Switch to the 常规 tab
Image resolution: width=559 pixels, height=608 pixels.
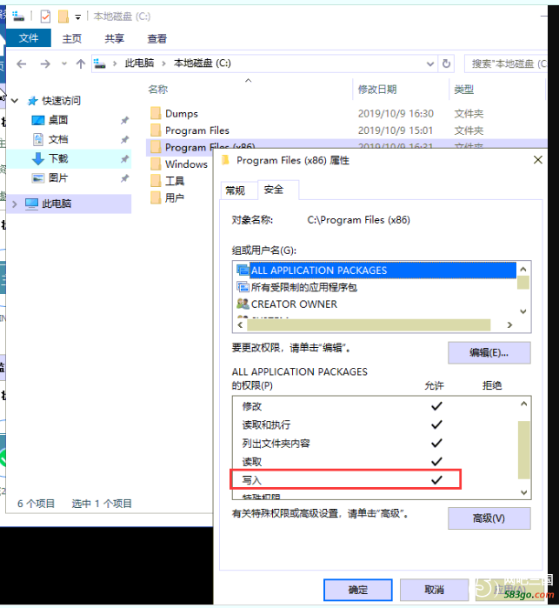235,190
